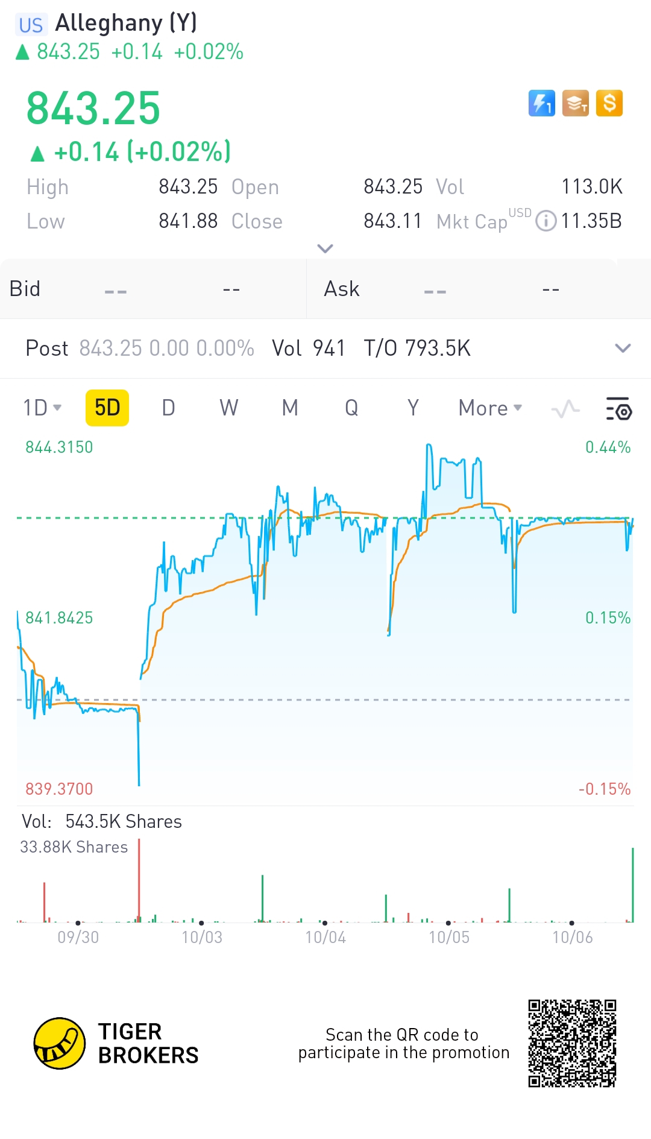Tap the Mkt Cap info icon
Screen dimensions: 651x1139
(x=546, y=221)
